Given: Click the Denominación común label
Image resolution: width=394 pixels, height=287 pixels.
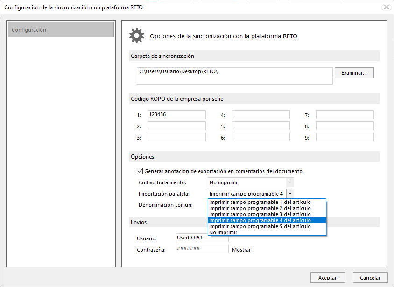Looking at the screenshot, I should click(166, 205).
